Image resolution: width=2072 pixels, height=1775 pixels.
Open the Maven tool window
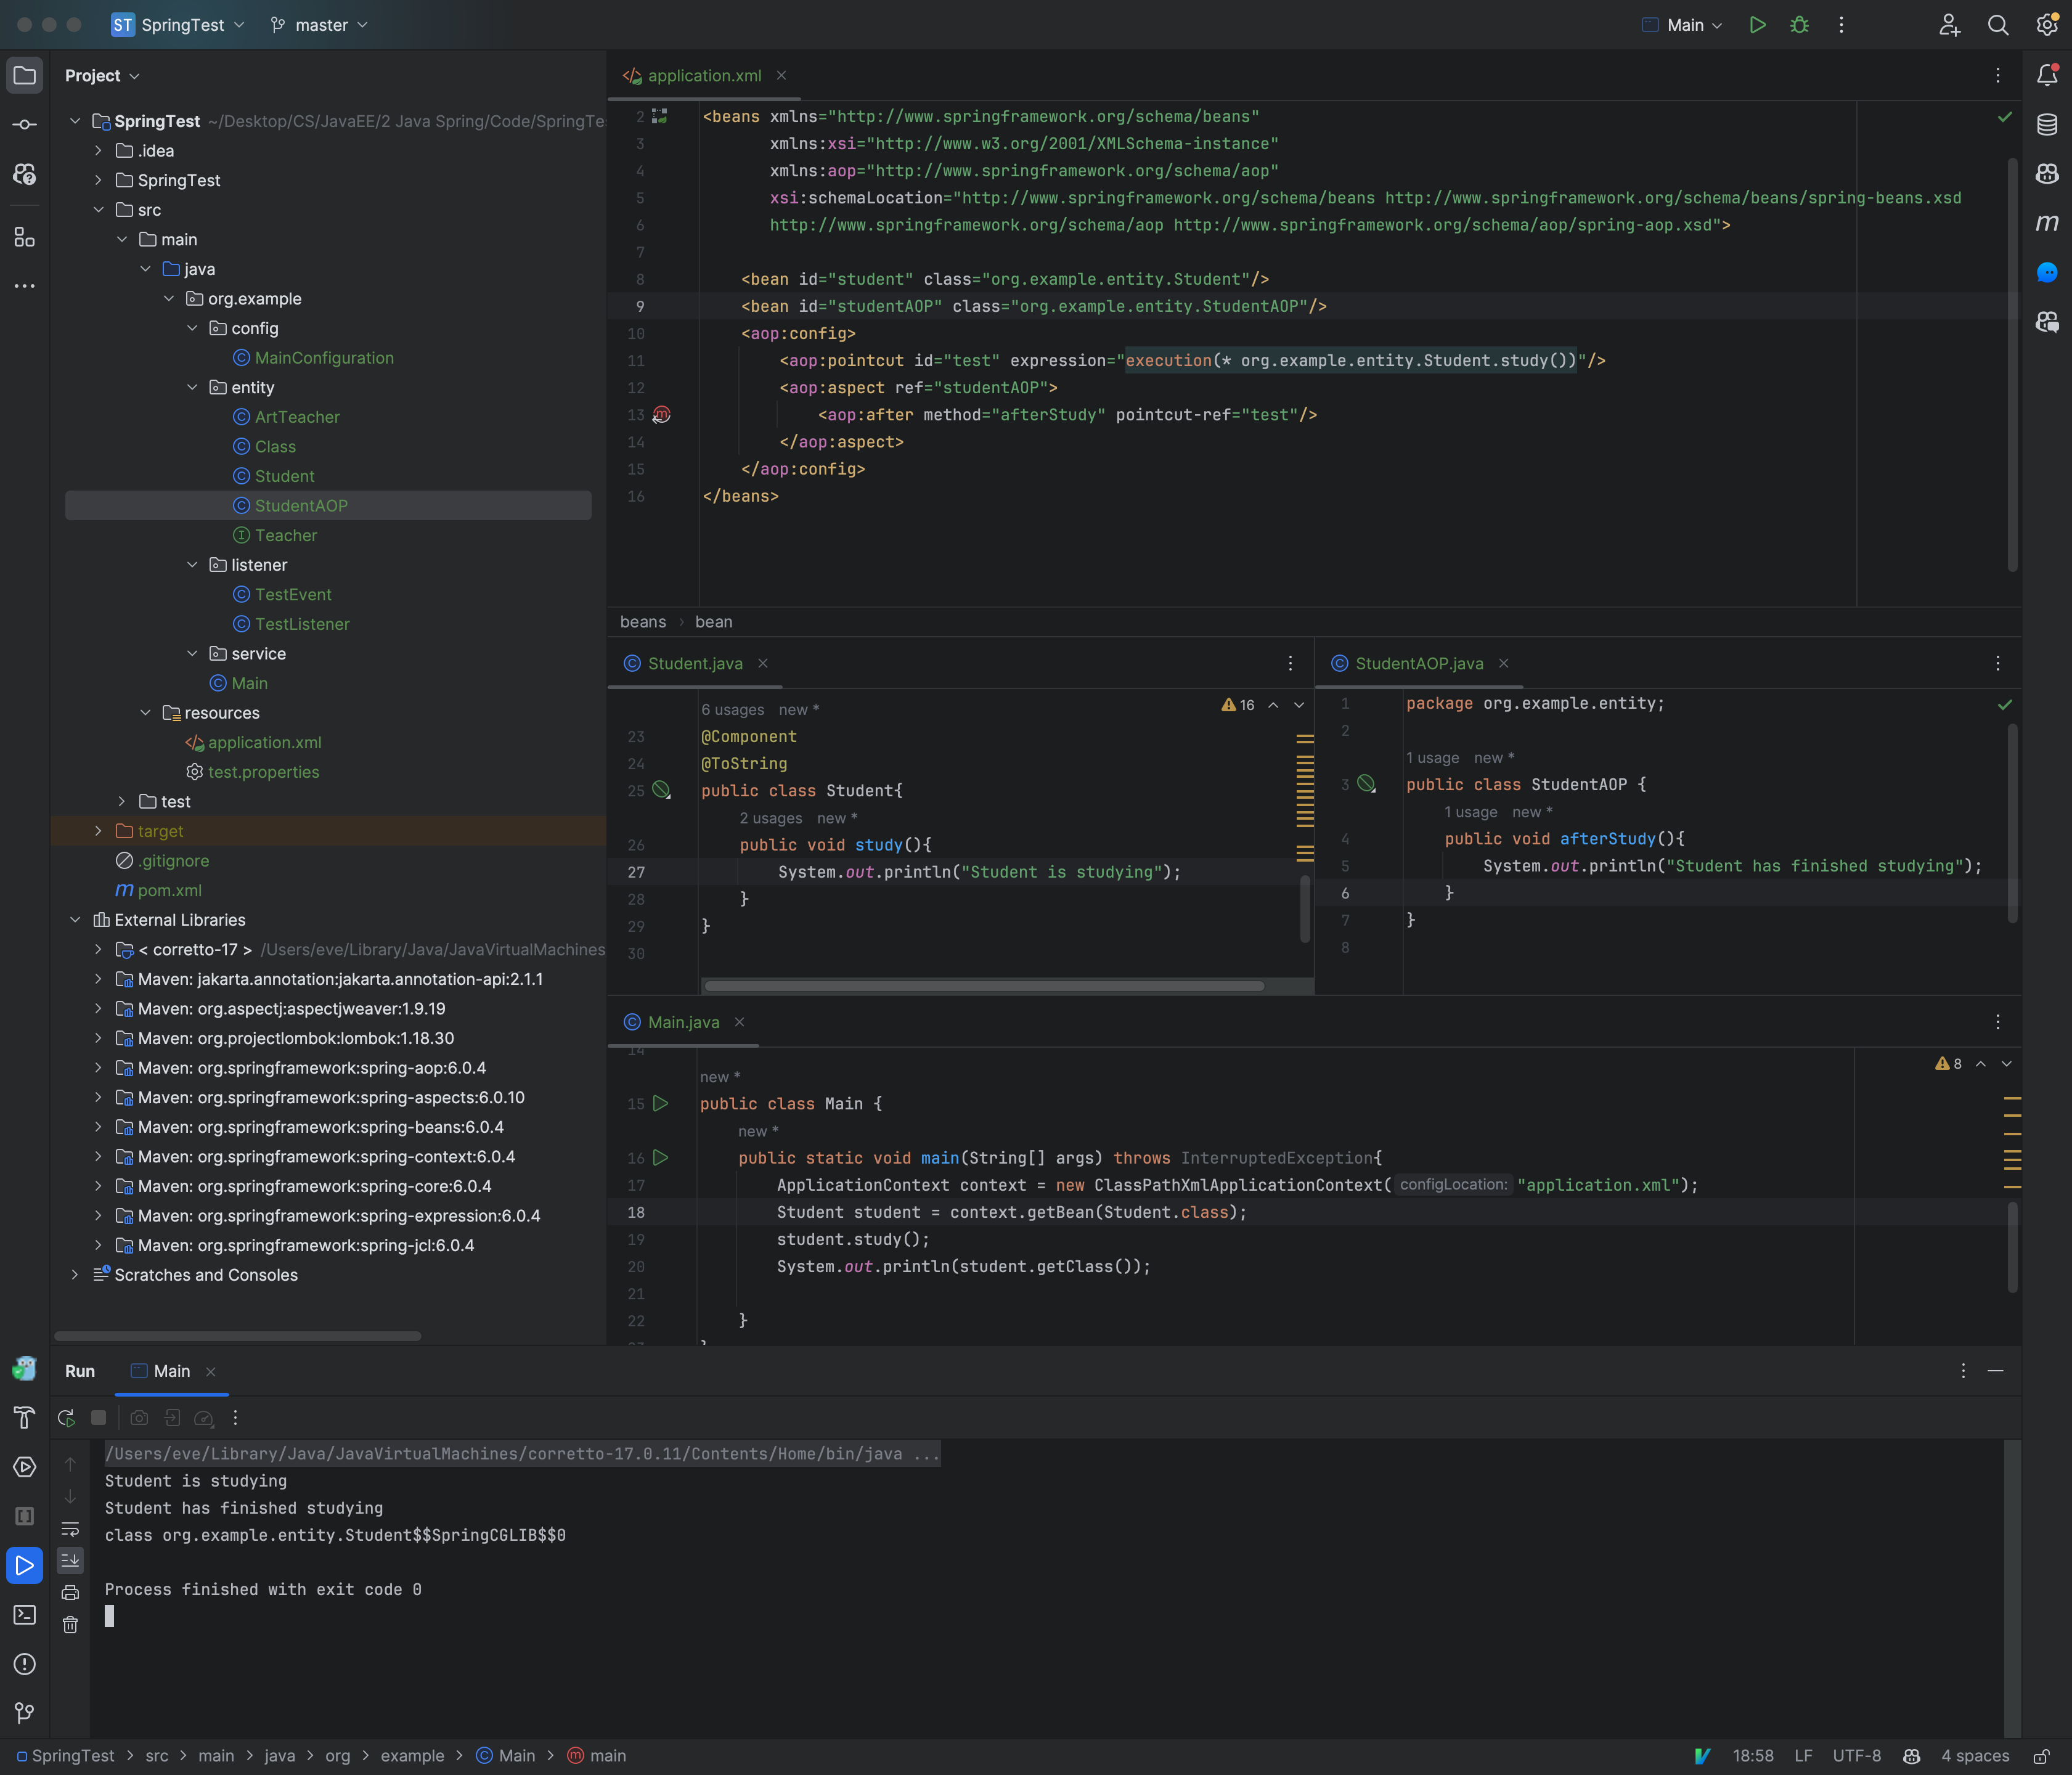tap(2047, 223)
